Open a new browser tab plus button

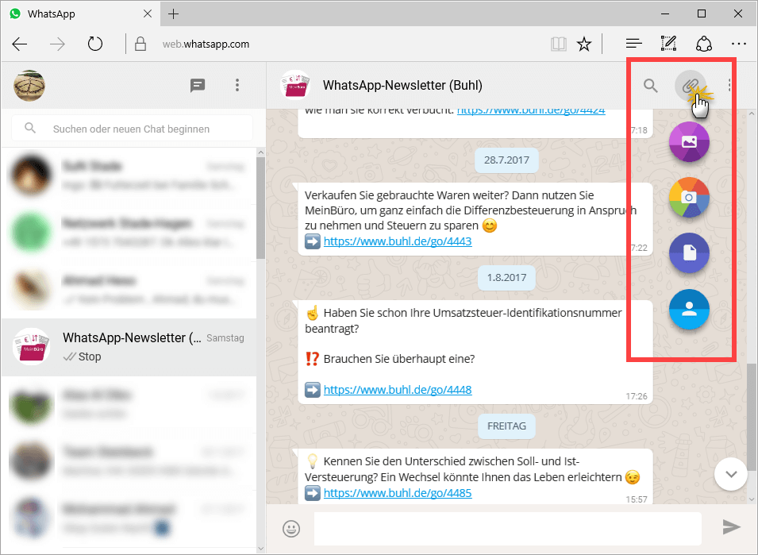[173, 14]
